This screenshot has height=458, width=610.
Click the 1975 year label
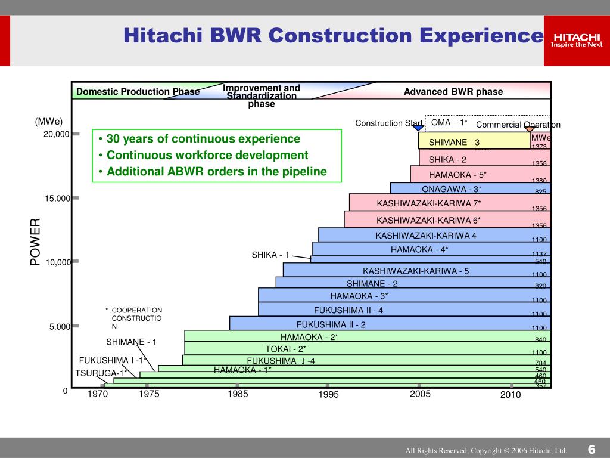tap(149, 394)
